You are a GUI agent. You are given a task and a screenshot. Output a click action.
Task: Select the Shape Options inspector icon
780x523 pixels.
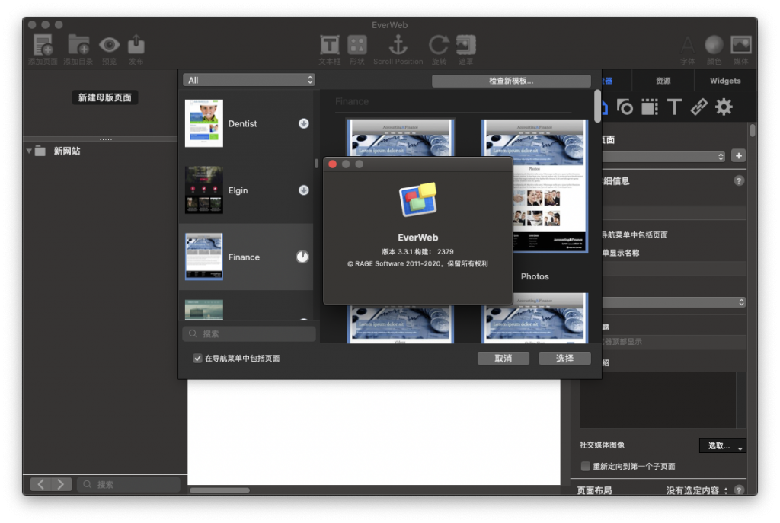625,107
